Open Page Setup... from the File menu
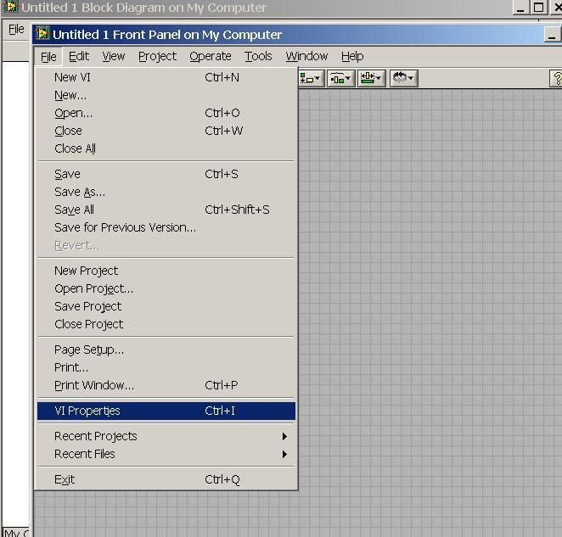Screen dimensions: 562x537 [166, 350]
